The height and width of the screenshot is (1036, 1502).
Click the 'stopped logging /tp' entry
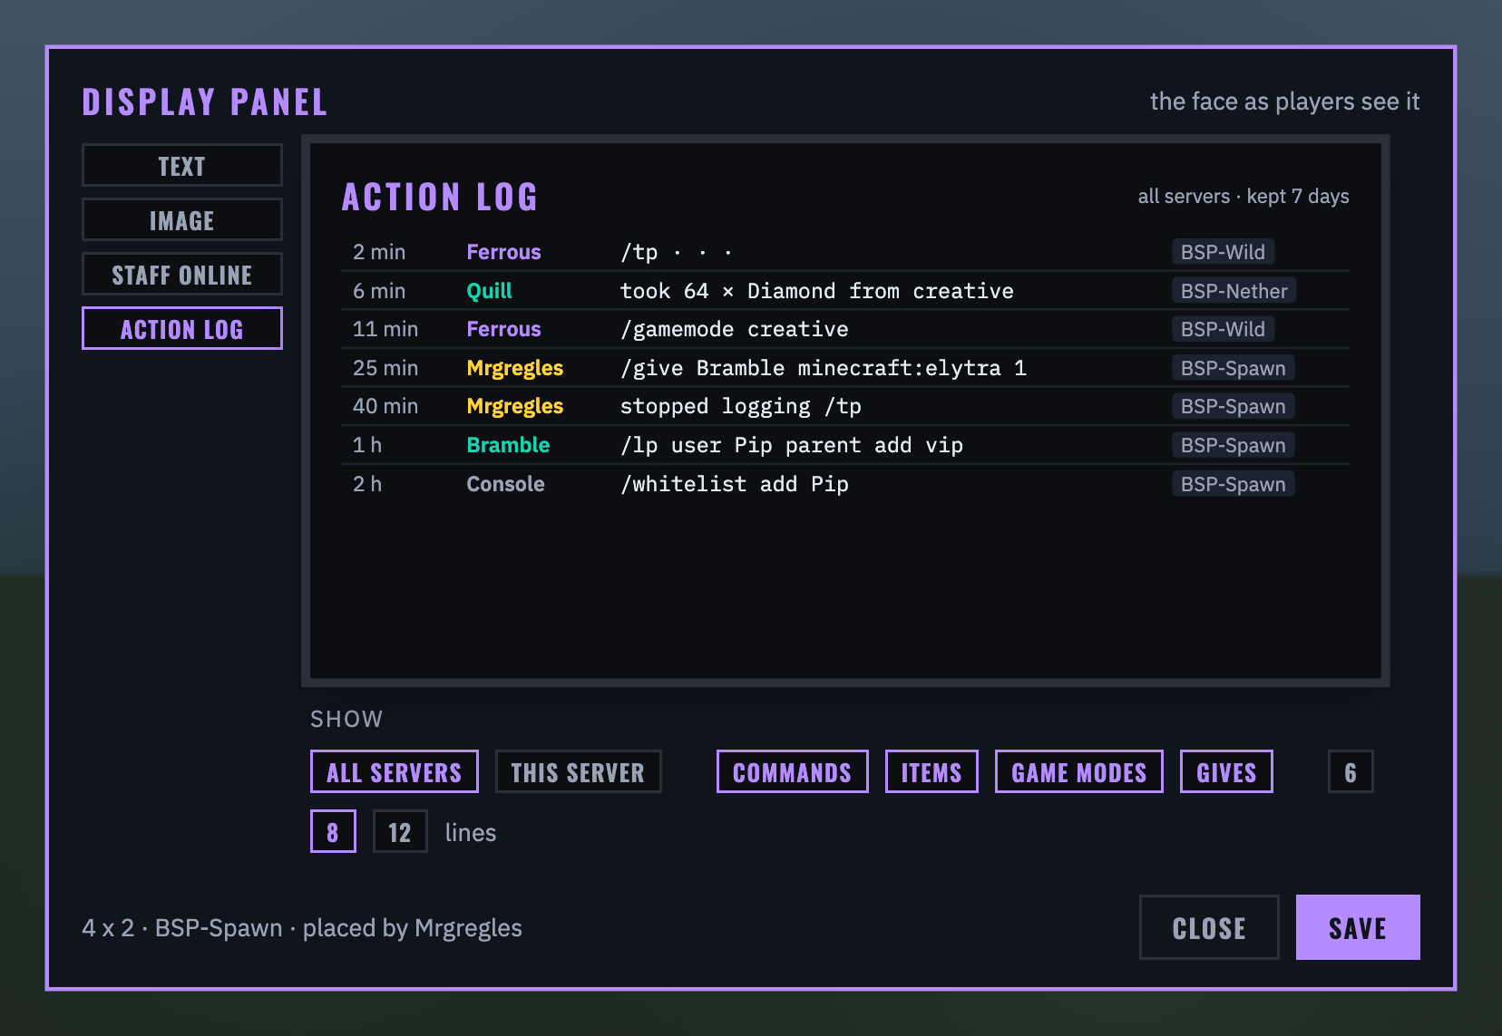pos(741,406)
